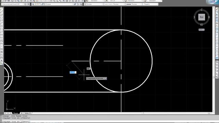Select the Circle tool

tap(1, 26)
